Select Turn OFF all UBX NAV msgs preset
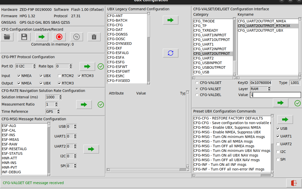This screenshot has height=189, width=302. pyautogui.click(x=232, y=160)
